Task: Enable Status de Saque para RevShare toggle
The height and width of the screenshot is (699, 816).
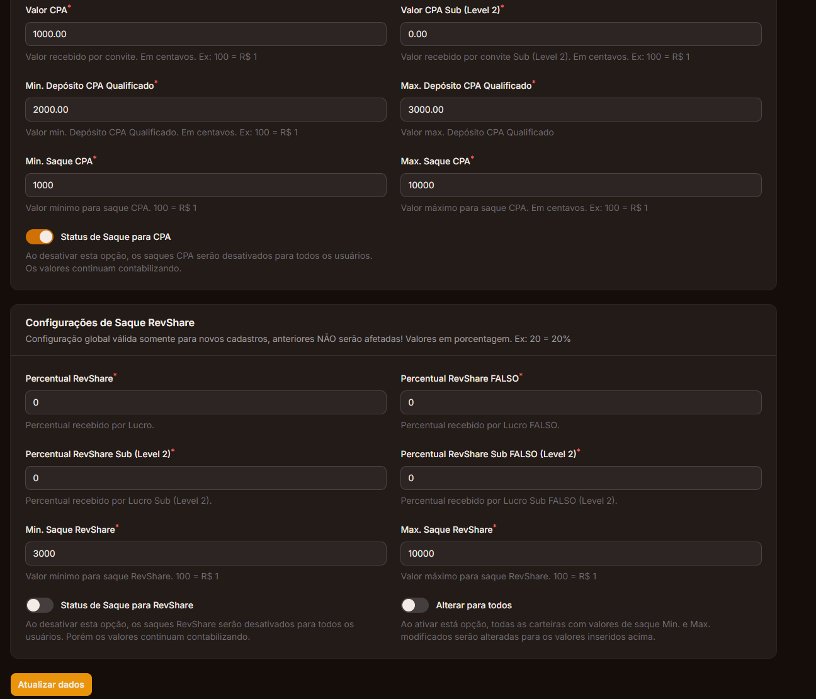Action: click(x=40, y=605)
